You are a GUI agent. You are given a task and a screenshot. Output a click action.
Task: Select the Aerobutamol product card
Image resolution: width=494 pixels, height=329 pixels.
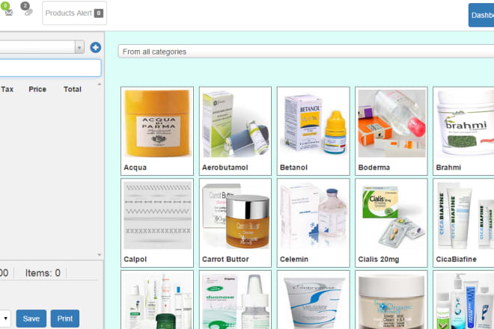pos(235,131)
